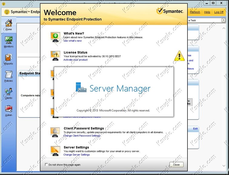
Task: Select the Client Password Settings heading
Action: coord(84,128)
